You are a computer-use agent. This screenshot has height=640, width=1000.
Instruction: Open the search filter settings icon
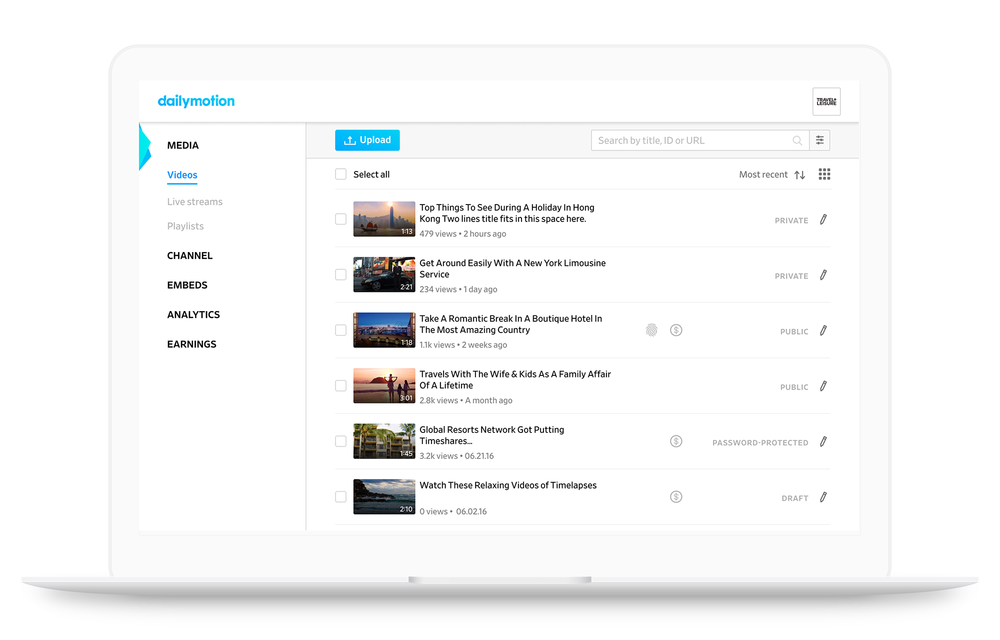point(819,140)
